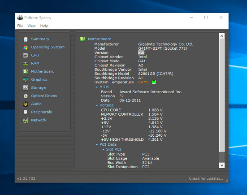247x195 pixels.
Task: Click the Piriform Speccy title bar app icon
Action: coord(20,17)
